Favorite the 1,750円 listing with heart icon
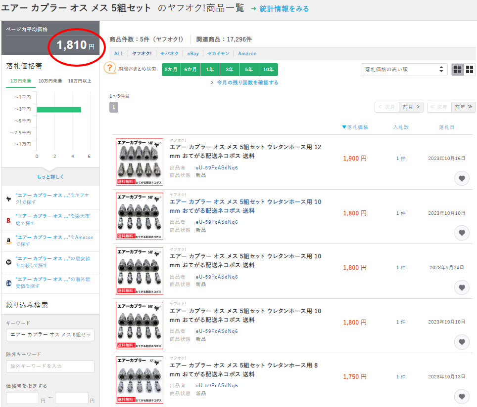 (x=462, y=396)
